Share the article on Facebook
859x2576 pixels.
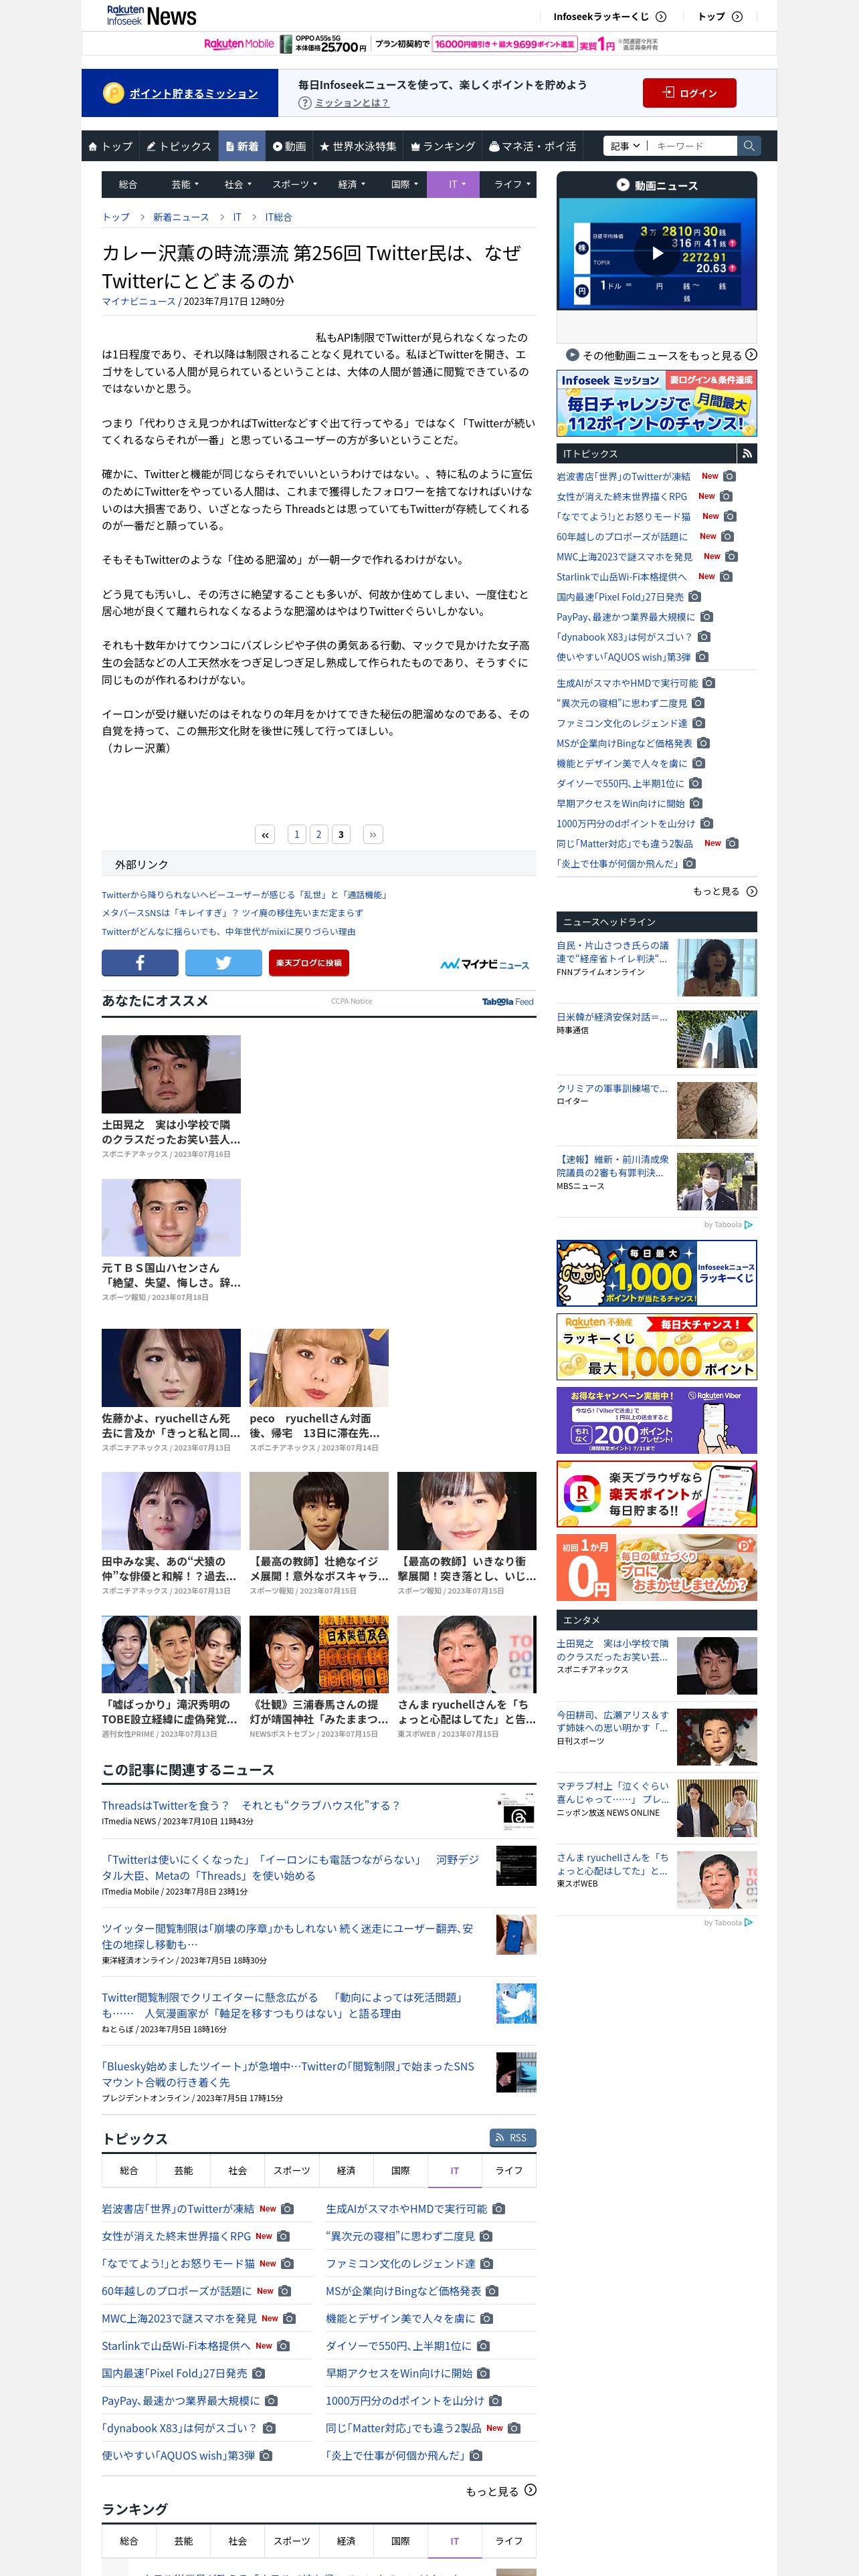[140, 962]
